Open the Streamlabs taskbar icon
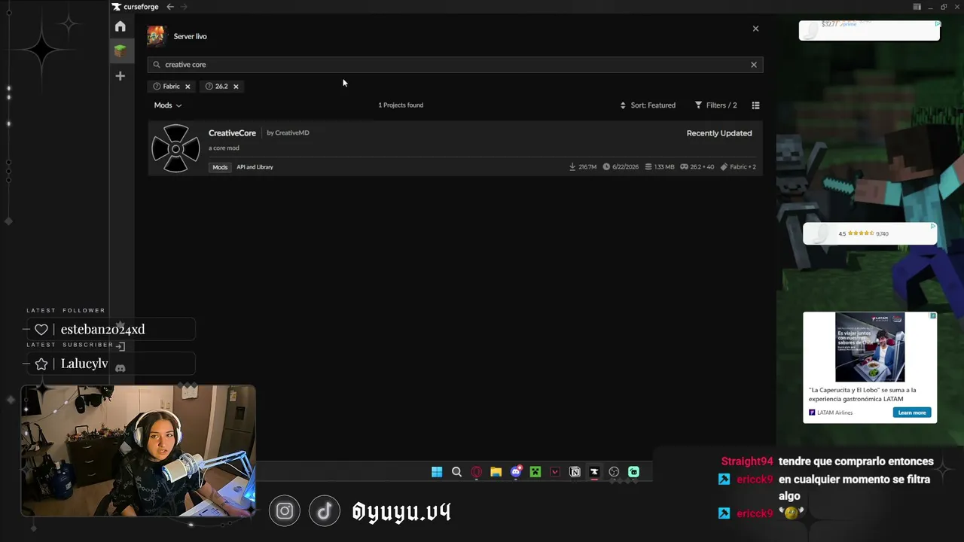The image size is (964, 542). tap(633, 472)
